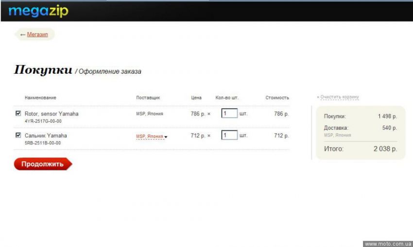Click part number 4YR-2517G-00-00

43,121
